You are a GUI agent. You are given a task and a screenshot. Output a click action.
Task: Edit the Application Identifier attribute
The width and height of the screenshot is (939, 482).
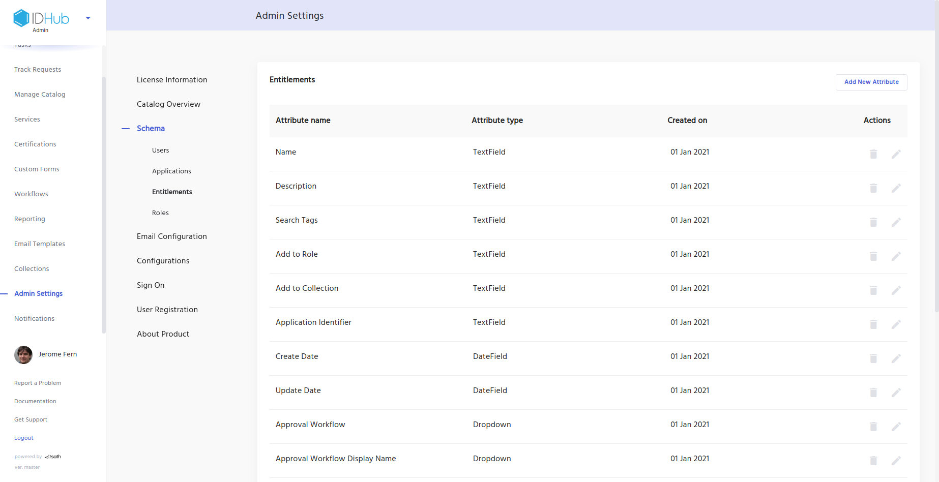click(896, 324)
